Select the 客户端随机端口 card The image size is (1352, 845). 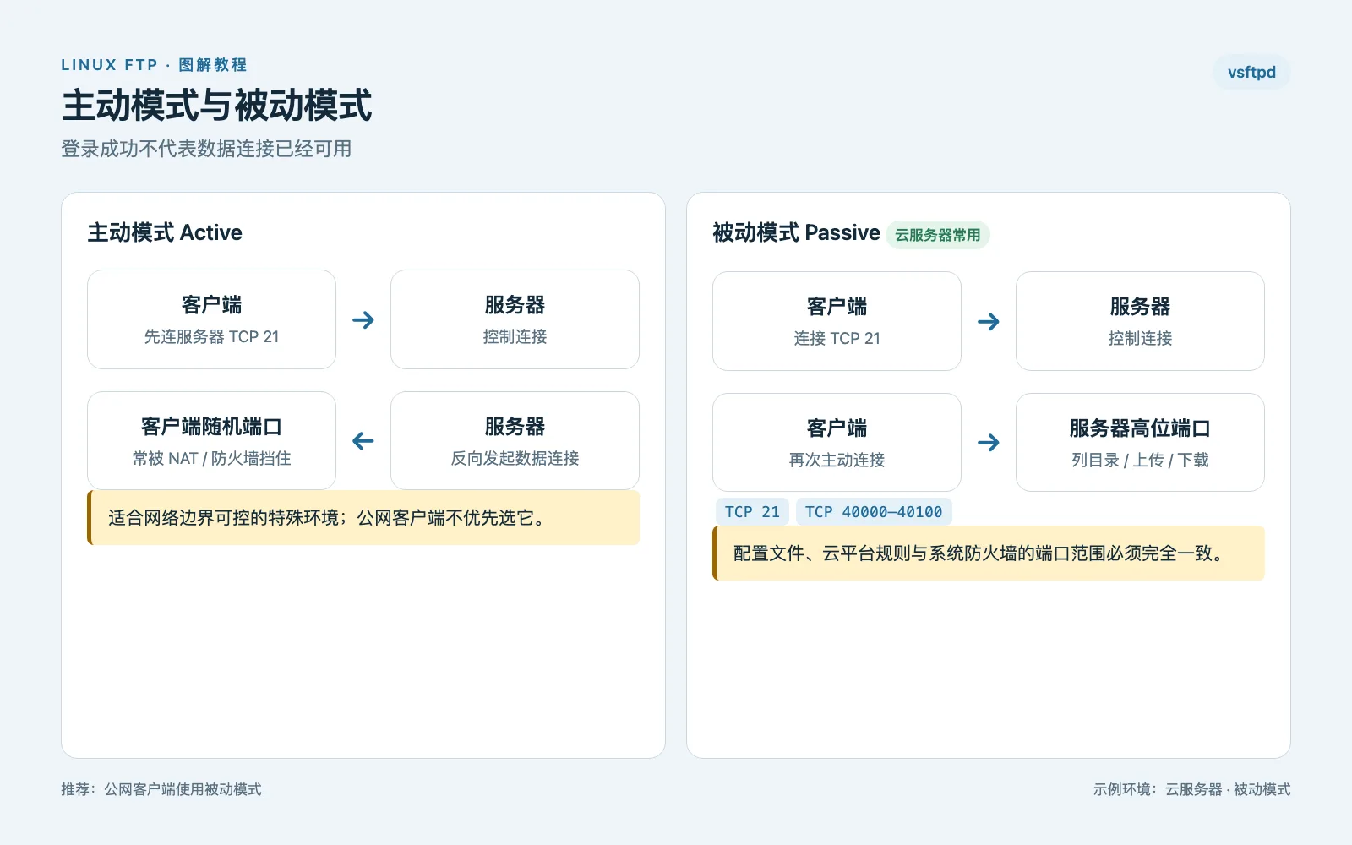point(211,441)
